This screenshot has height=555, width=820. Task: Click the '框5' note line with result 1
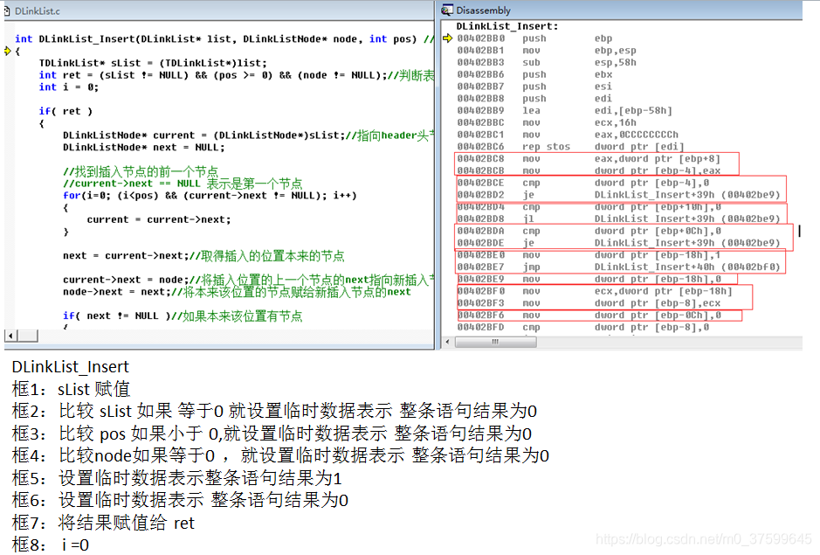(176, 478)
